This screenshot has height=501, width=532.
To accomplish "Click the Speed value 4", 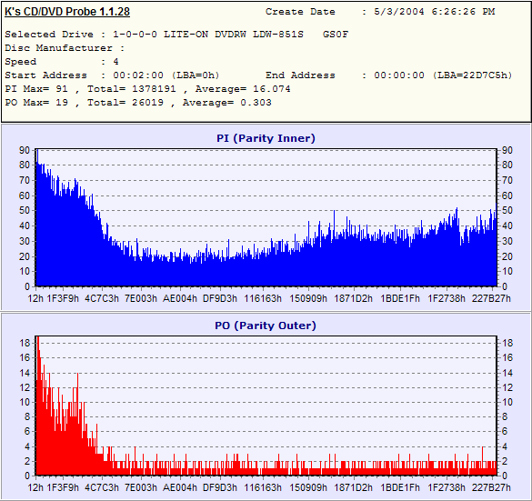I will tap(115, 62).
